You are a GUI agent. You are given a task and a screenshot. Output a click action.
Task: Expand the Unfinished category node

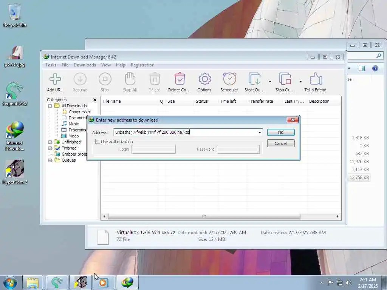(x=50, y=142)
